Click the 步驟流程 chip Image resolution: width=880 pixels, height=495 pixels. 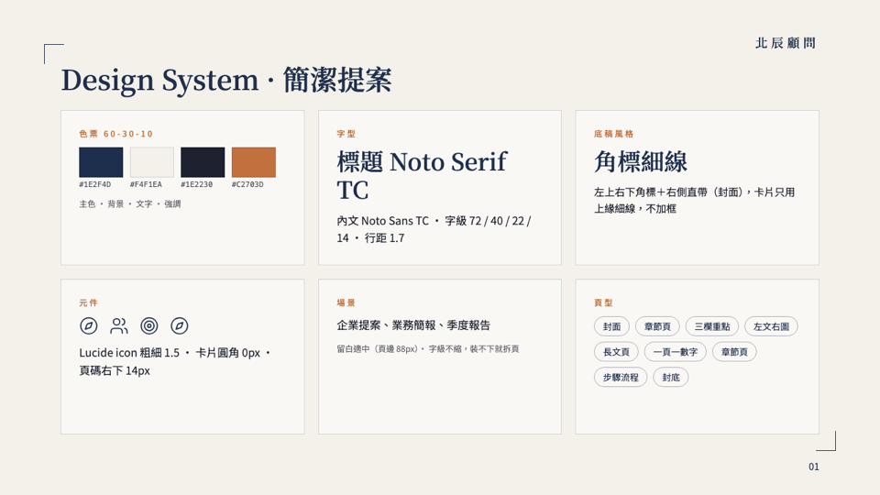(621, 377)
